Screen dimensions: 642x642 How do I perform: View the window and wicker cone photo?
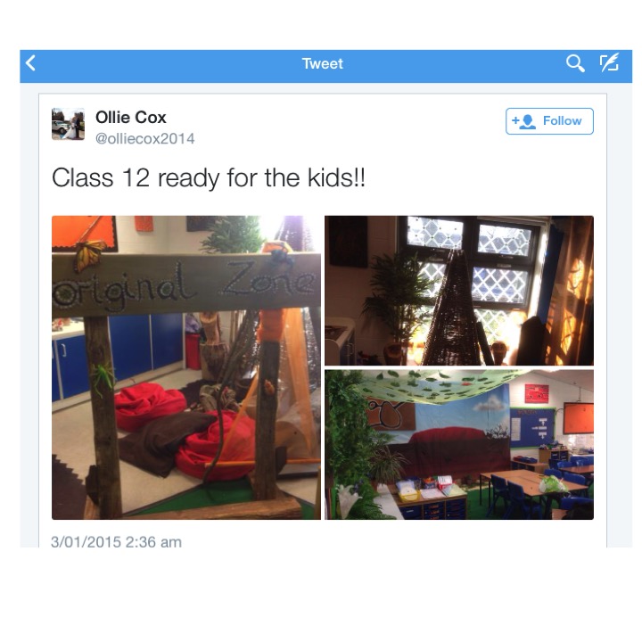click(x=459, y=291)
